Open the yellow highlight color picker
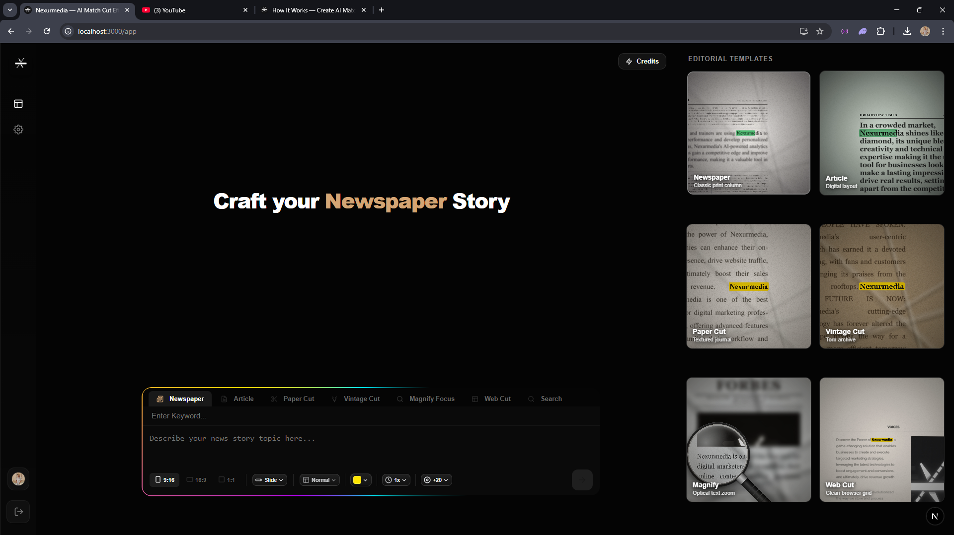This screenshot has width=954, height=535. pyautogui.click(x=361, y=480)
